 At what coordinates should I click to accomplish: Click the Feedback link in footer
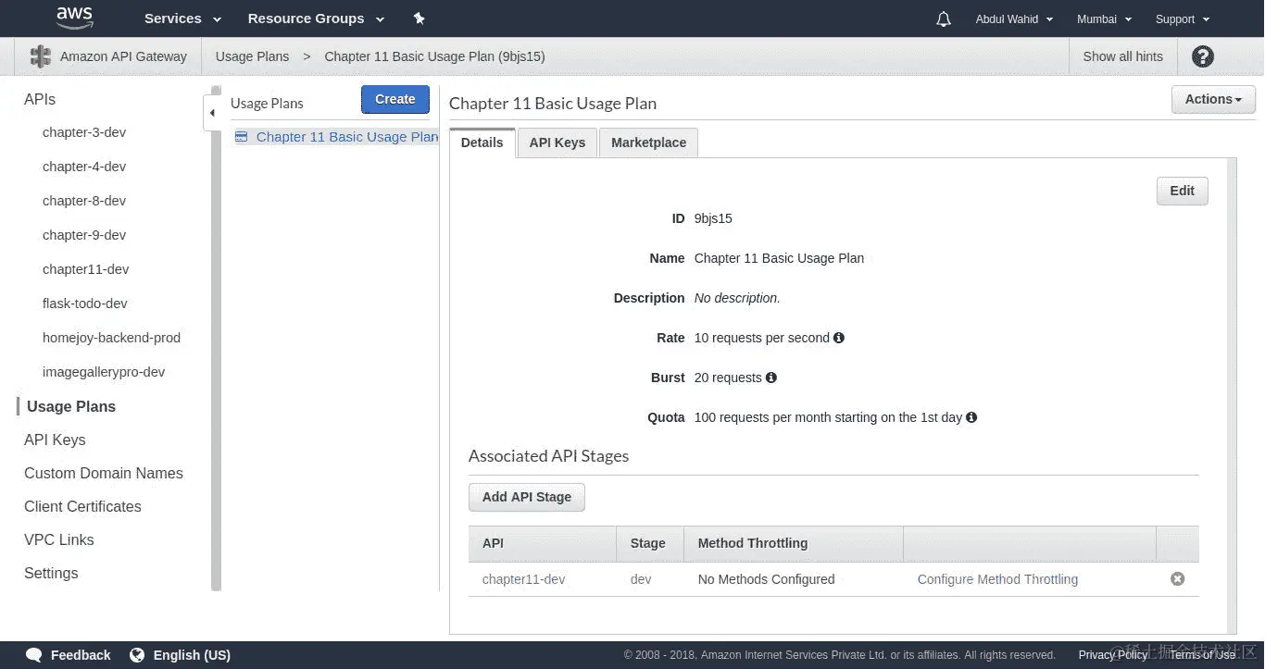[81, 655]
